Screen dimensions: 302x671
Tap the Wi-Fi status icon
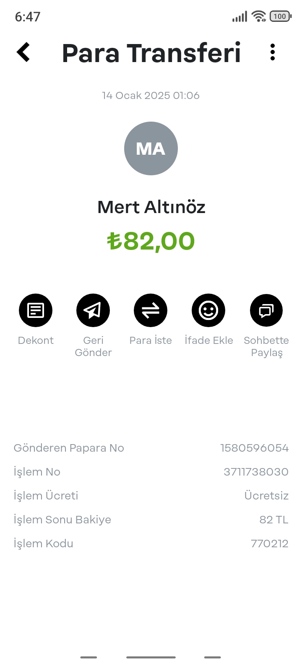pyautogui.click(x=258, y=16)
